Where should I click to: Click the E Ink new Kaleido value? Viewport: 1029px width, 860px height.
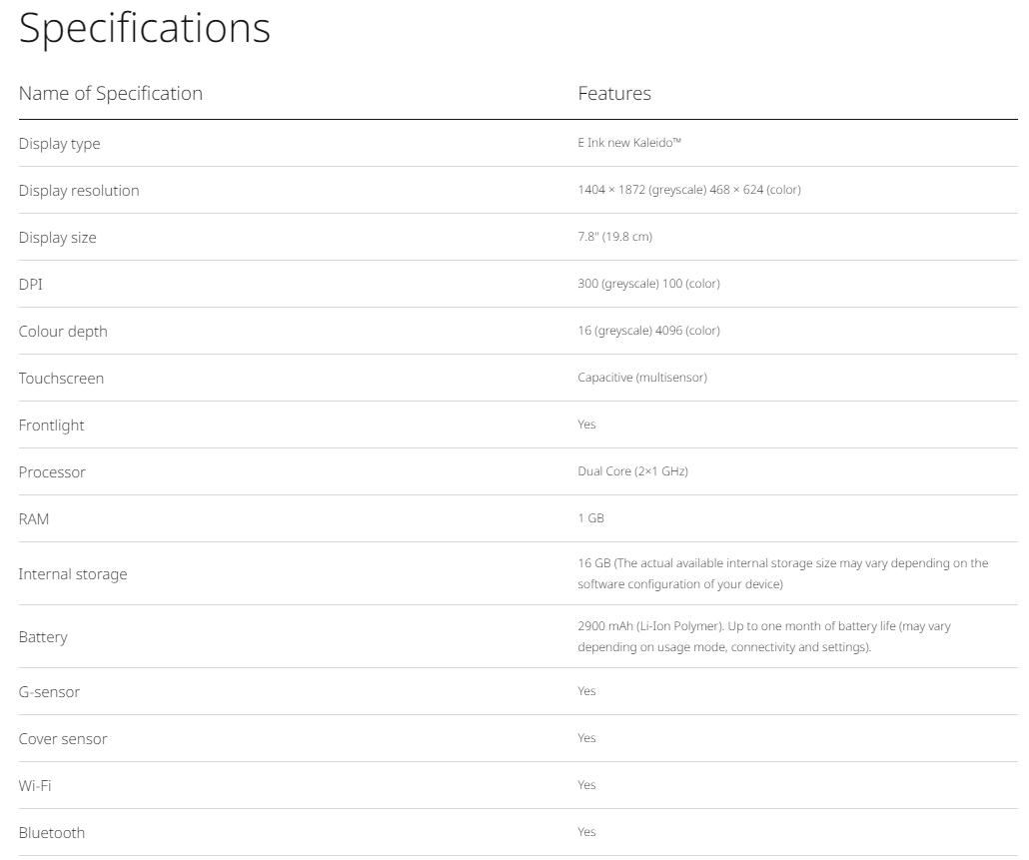tap(629, 143)
